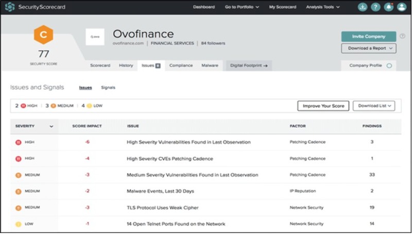Open Malware Events, Last 30 Days issue
The width and height of the screenshot is (412, 234).
pos(160,191)
